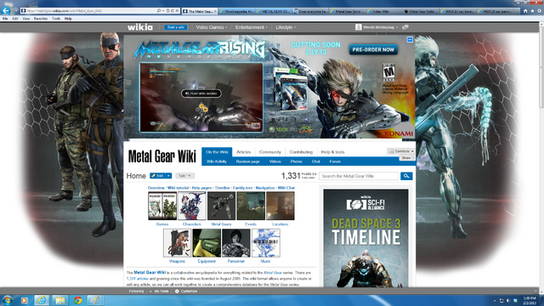Go back with the browser Back arrow
The height and width of the screenshot is (306, 544).
(x=5, y=10)
